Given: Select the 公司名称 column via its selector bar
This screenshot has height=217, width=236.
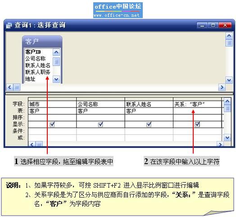Looking at the screenshot, I should (100, 99).
